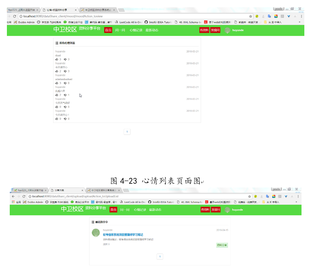
Task: Open '40. XML Schema' bookmark in upload window
Action: pos(190,202)
